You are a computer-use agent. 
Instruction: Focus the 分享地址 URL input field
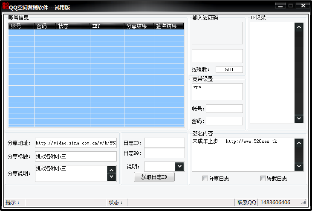coord(76,143)
